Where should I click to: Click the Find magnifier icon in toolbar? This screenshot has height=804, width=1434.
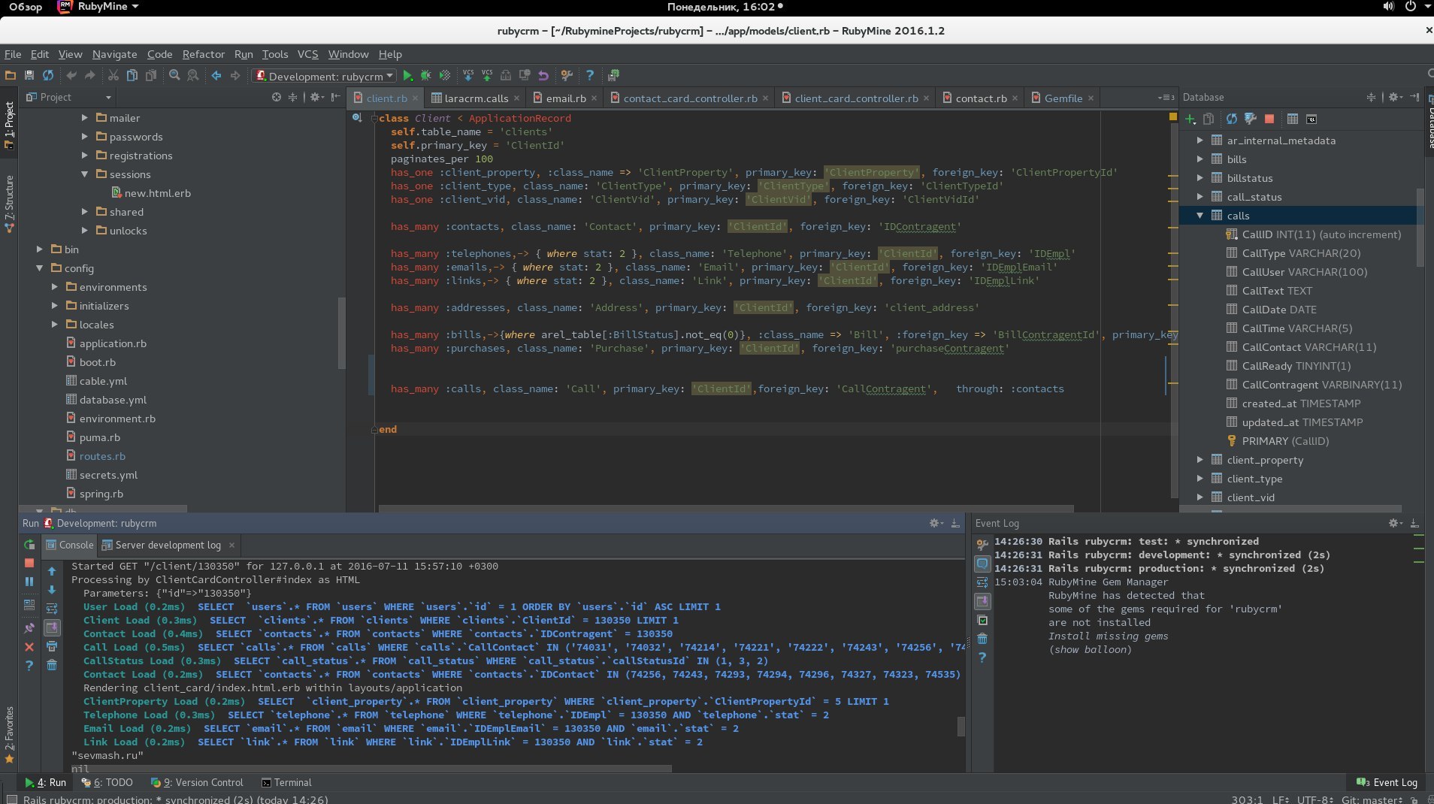point(174,75)
